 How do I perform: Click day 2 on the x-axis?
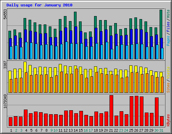[16, 130]
